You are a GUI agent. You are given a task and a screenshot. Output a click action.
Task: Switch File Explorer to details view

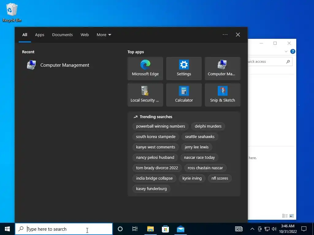[x=285, y=216]
